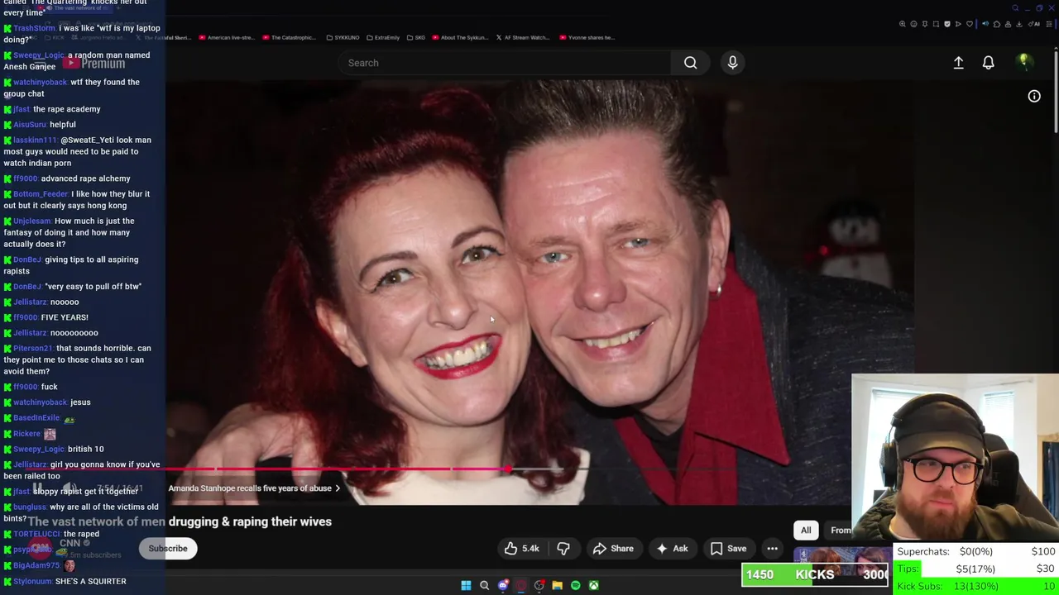Click browser toolbar zoom magnifier icon
The height and width of the screenshot is (595, 1059).
click(903, 24)
